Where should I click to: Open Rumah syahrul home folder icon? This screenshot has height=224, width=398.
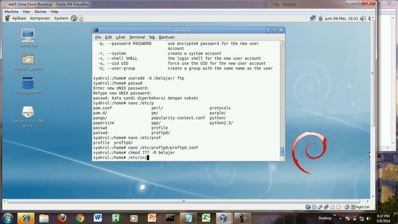click(28, 62)
